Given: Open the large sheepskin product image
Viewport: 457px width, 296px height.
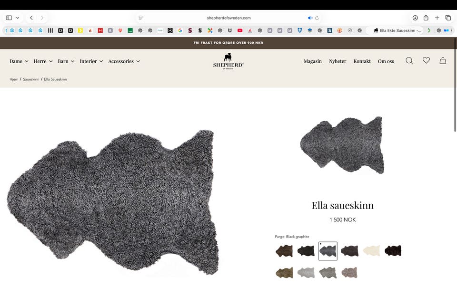Looking at the screenshot, I should tap(113, 202).
